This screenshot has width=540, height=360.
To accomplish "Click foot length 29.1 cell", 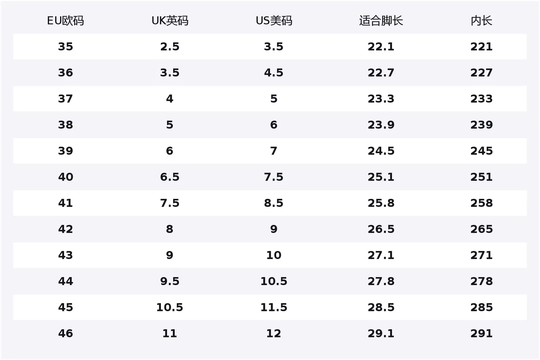I will pyautogui.click(x=381, y=333).
